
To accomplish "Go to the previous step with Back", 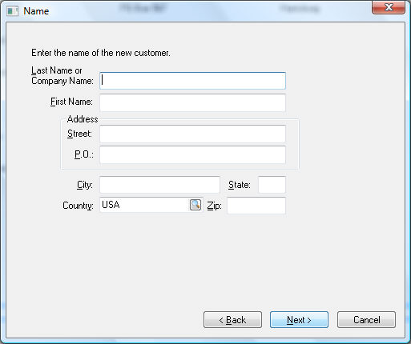I will (232, 319).
